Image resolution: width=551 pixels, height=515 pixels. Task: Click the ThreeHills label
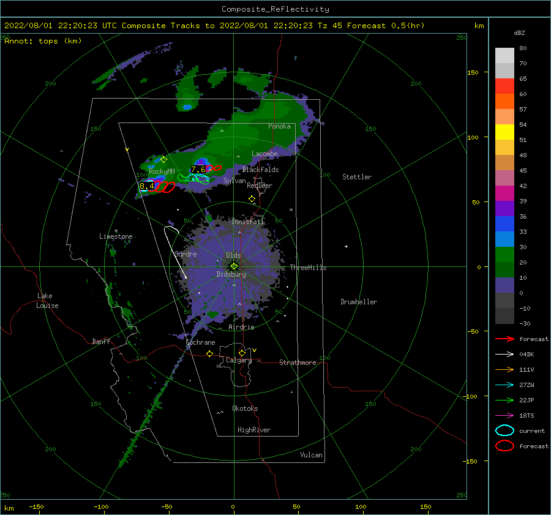308,268
